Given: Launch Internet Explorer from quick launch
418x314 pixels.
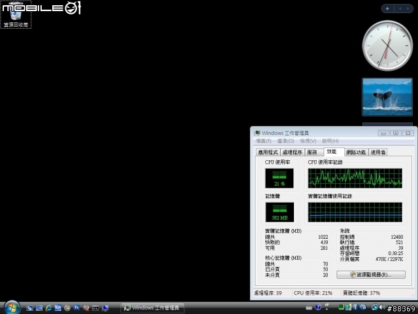Looking at the screenshot, I should pos(48,308).
